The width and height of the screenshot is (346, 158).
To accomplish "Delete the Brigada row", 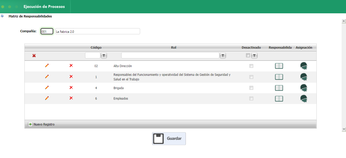I will tap(71, 88).
